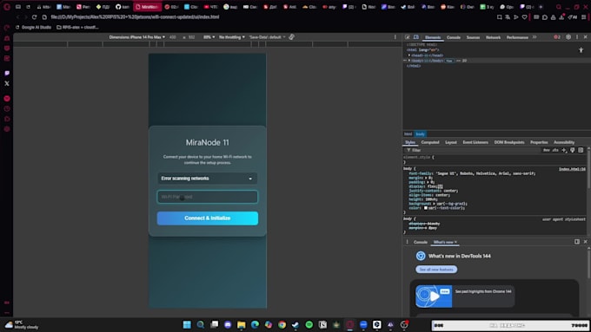Image resolution: width=591 pixels, height=332 pixels.
Task: Open the GitHub tab in the browser tab strip
Action: [x=123, y=7]
